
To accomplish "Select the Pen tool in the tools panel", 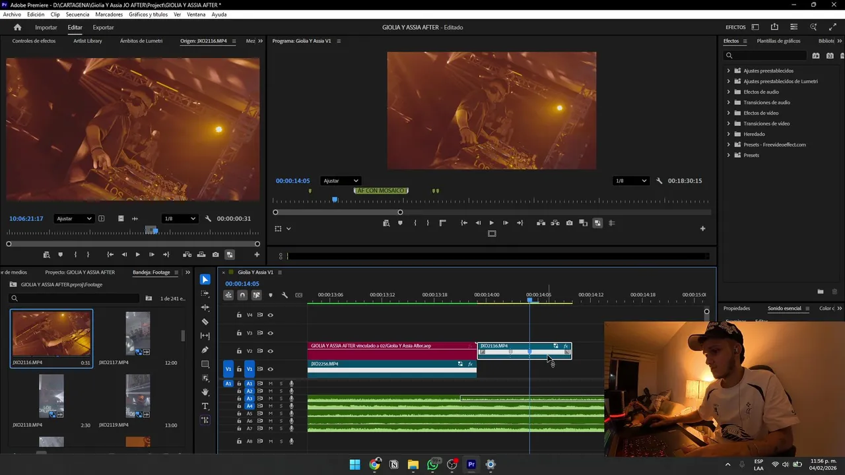I will pos(205,350).
